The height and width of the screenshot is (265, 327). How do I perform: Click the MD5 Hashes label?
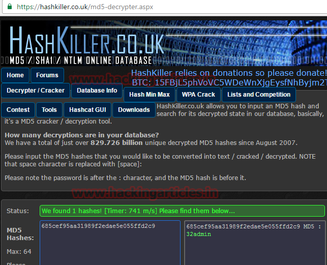tap(20, 234)
